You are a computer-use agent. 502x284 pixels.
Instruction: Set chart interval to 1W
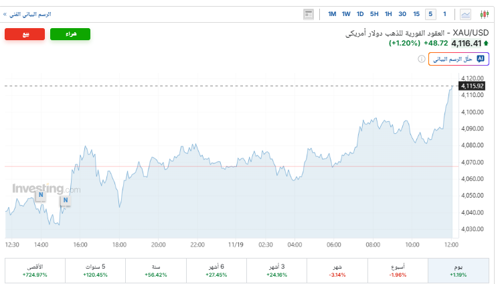[x=346, y=13]
